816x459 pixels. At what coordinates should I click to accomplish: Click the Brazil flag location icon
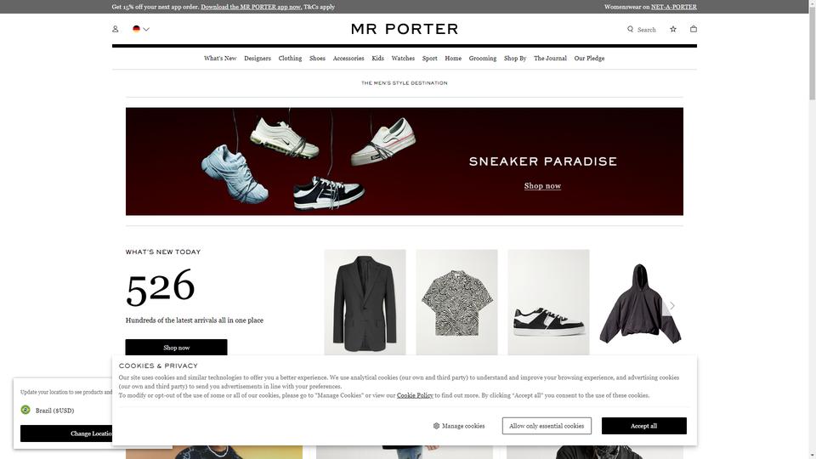click(25, 410)
